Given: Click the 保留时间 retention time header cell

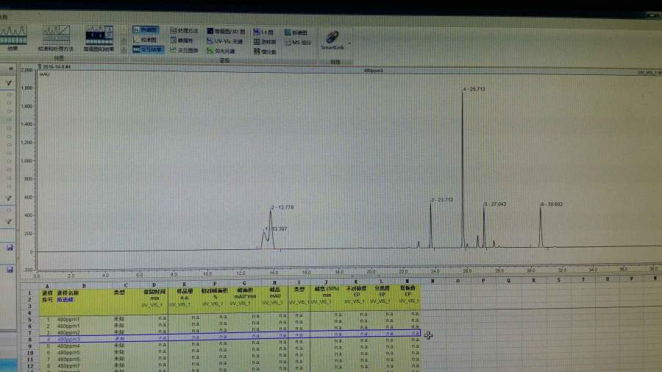Looking at the screenshot, I should click(x=154, y=291).
